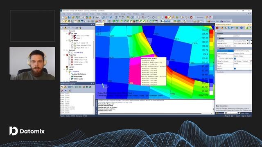Screen dimensions: 262x147
Task: Open the Window menu
Action: (x=136, y=14)
